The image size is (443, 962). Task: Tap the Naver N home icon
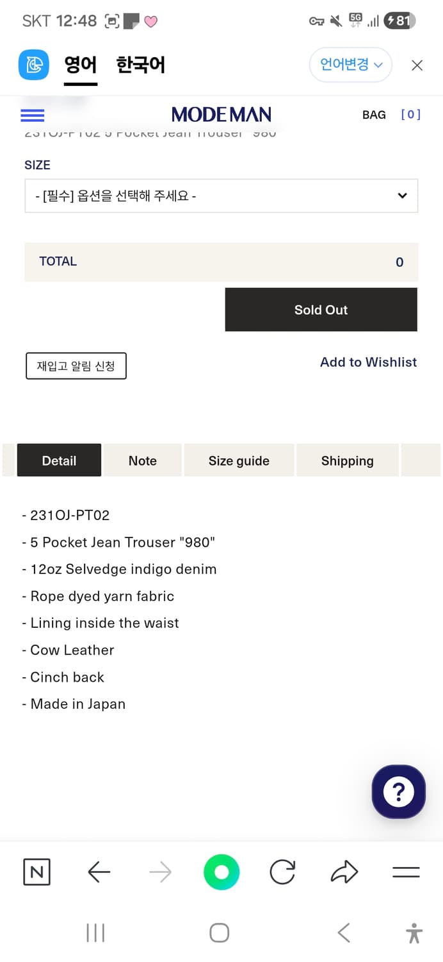36,872
